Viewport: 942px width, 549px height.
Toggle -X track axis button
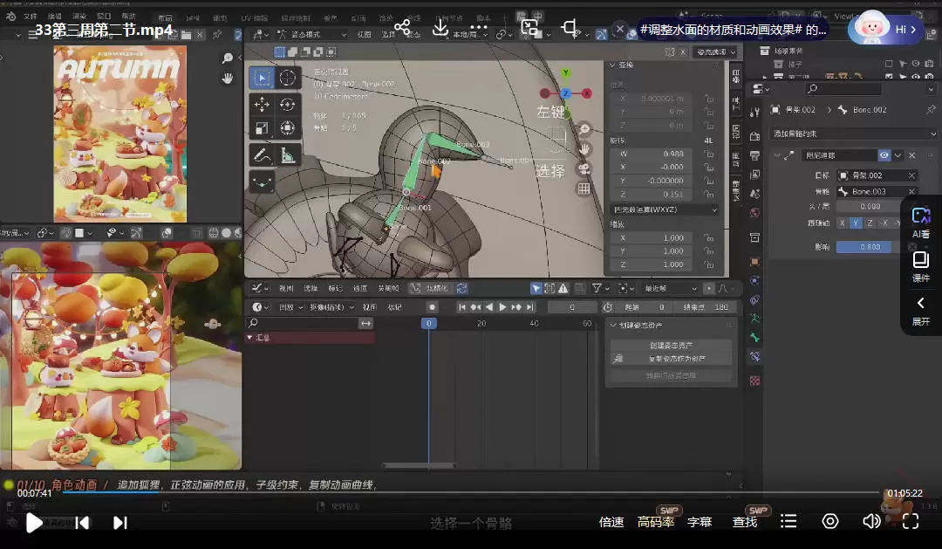(884, 223)
